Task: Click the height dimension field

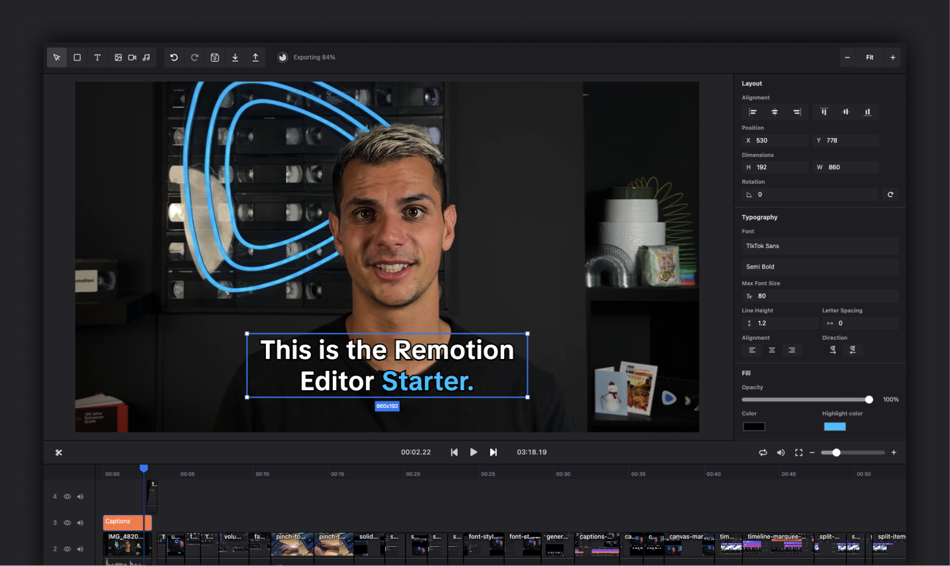Action: point(775,167)
